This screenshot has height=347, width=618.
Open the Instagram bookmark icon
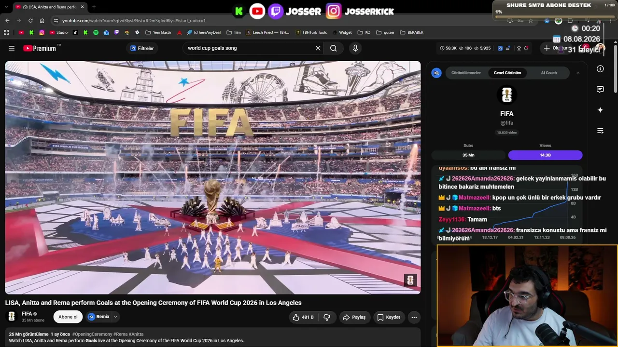(x=42, y=32)
